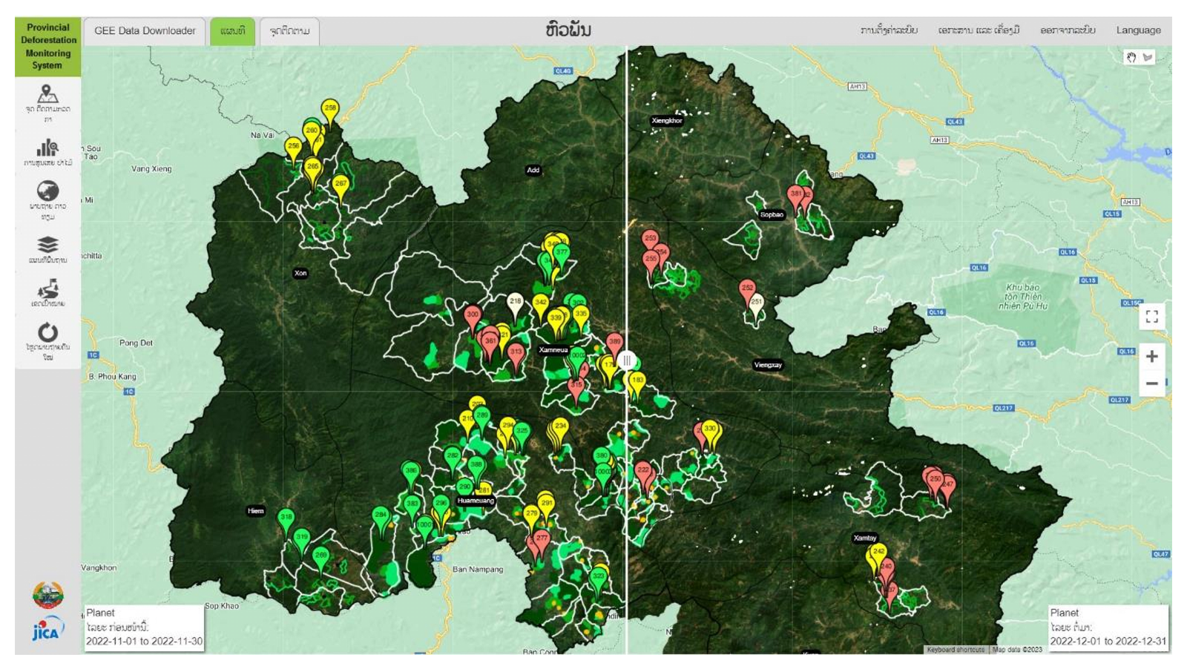Open the Language dropdown menu

[x=1138, y=30]
